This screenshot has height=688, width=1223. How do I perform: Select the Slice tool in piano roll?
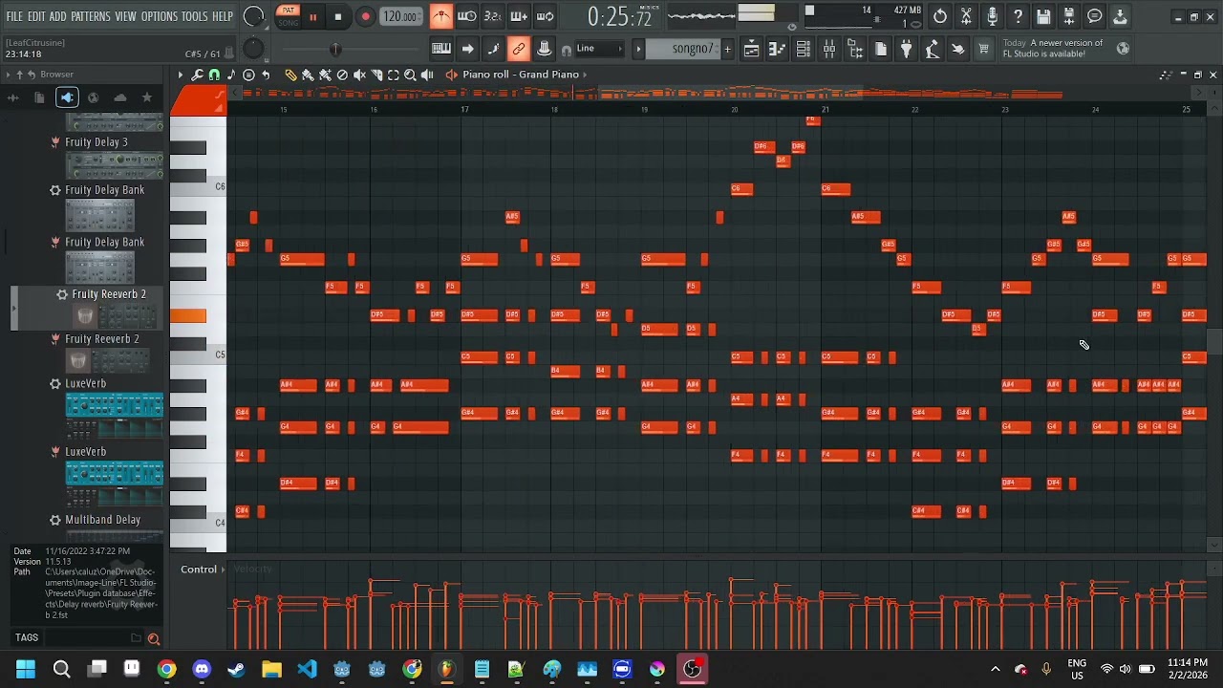click(x=376, y=75)
